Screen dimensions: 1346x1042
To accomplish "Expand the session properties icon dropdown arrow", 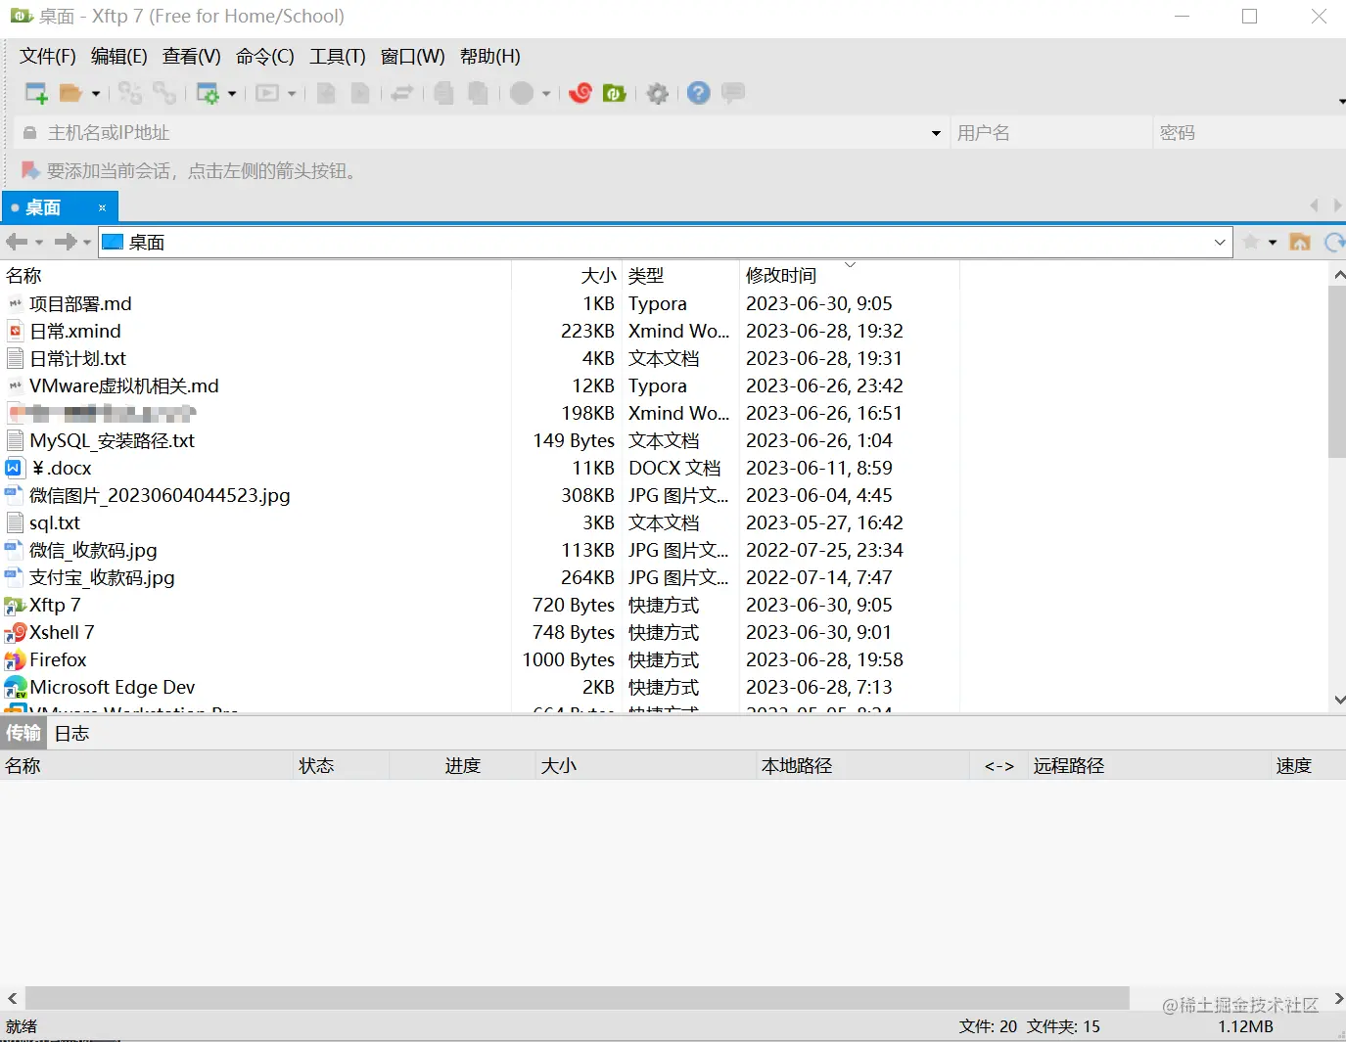I will pos(232,94).
